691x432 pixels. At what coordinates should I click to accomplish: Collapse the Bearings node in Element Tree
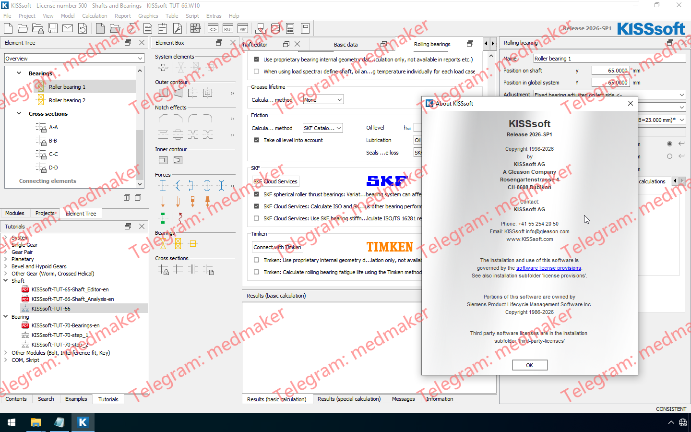pyautogui.click(x=19, y=73)
